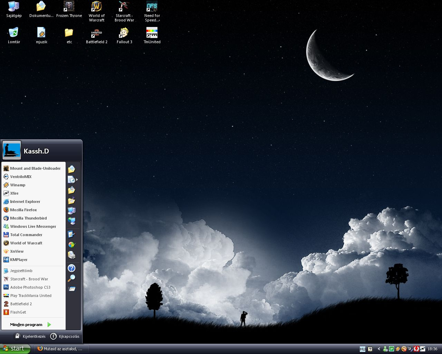Open My Documents icon in start menu
Screen dimensions: 442x354
coord(71,169)
